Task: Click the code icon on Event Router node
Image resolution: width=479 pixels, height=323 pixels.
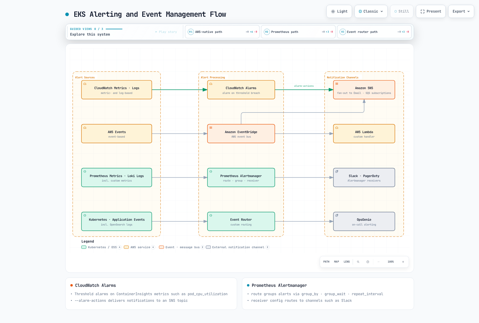Action: pos(211,215)
